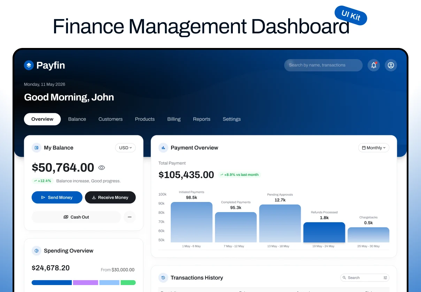Click the '13 May - 18 May' axis label
This screenshot has height=292, width=421.
point(278,246)
